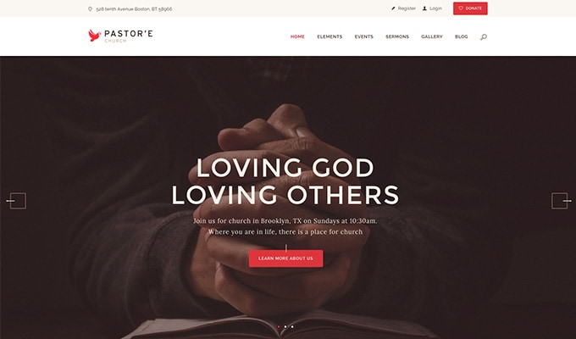Click Learn More About Us button
576x339 pixels.
tap(285, 258)
